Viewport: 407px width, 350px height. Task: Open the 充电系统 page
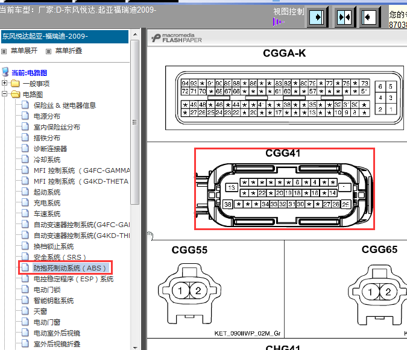click(47, 203)
